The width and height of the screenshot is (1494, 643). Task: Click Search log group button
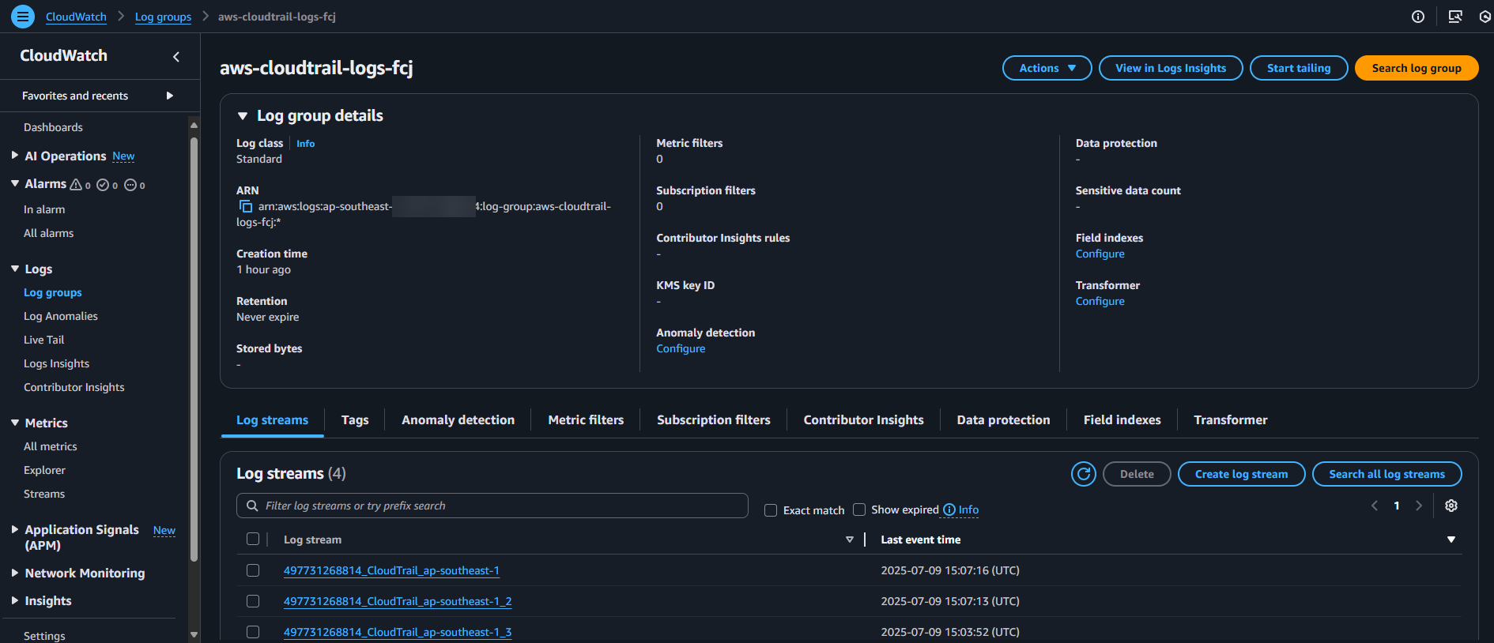[x=1417, y=68]
